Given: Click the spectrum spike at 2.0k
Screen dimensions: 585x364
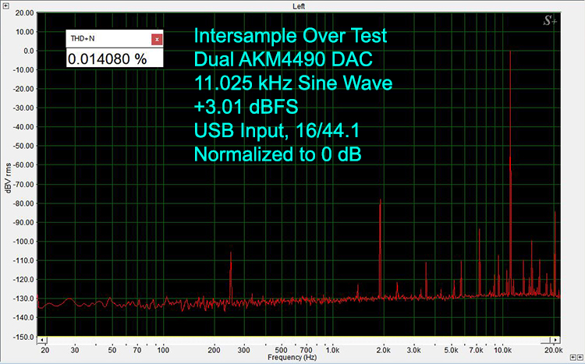Looking at the screenshot, I should point(381,242).
